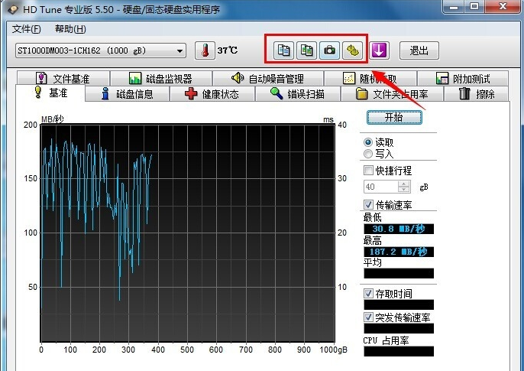Toggle the 存取时间 checkbox
The width and height of the screenshot is (524, 371).
(x=369, y=292)
